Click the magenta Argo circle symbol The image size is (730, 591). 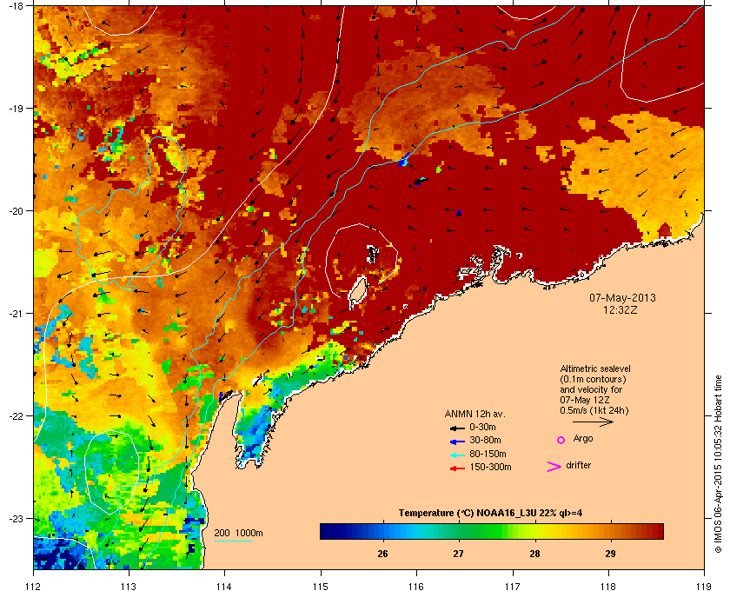click(x=561, y=440)
